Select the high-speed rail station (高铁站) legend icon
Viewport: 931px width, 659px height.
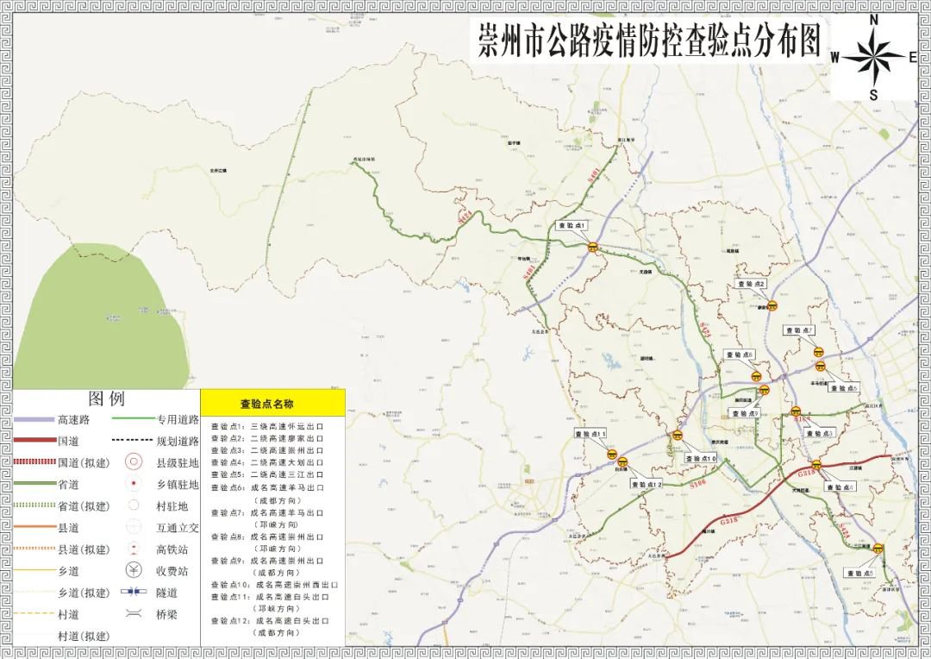click(134, 549)
